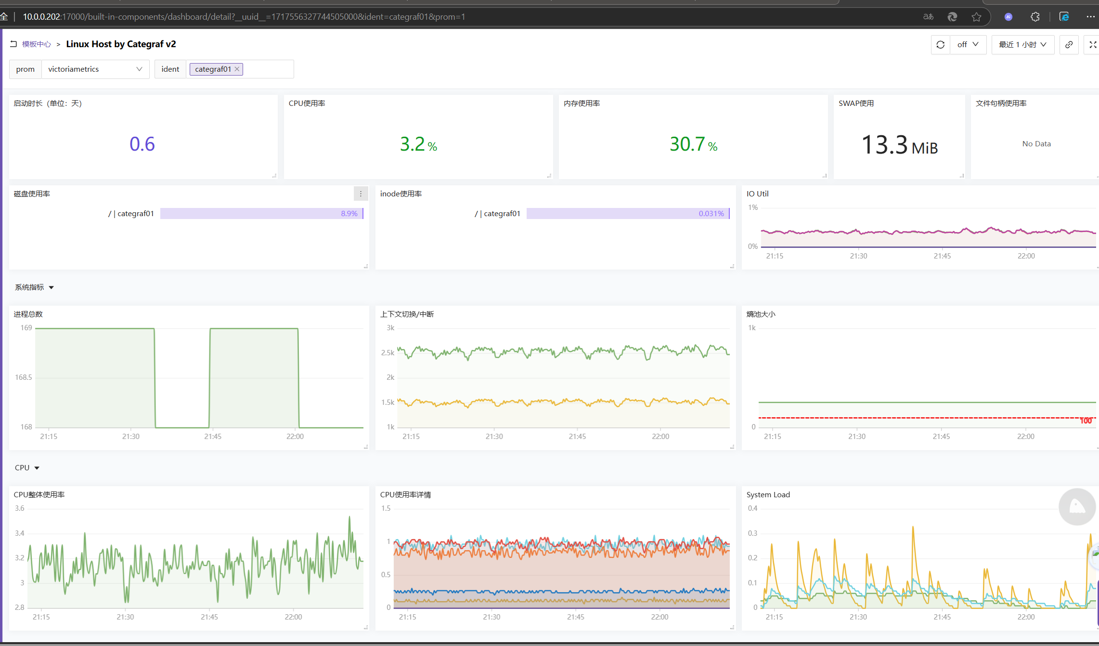This screenshot has width=1099, height=646.
Task: Open the browser extensions puzzle icon
Action: coord(1035,17)
